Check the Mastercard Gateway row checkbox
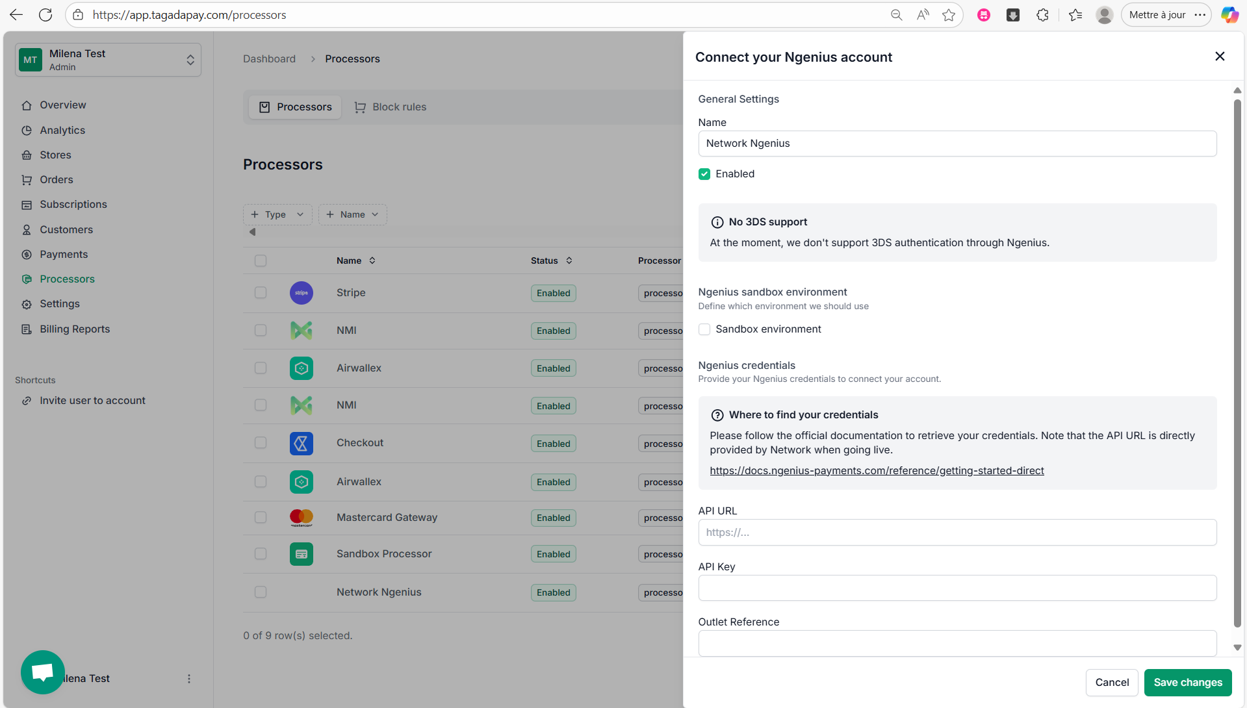The width and height of the screenshot is (1247, 708). click(261, 517)
